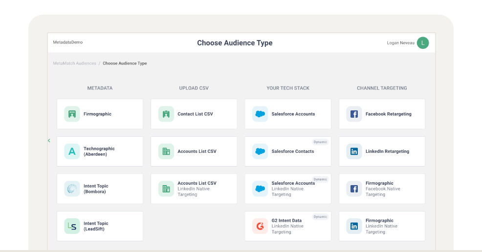Click the Bombora Intent Topic icon

[72, 189]
